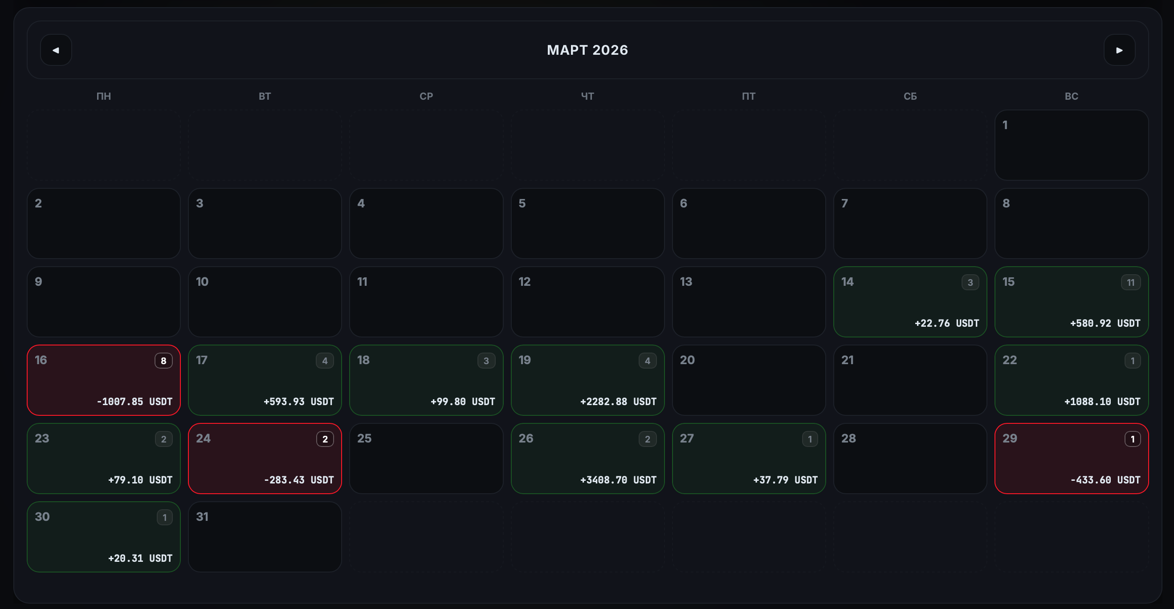Select day 18 showing +99.80 USDT
The height and width of the screenshot is (609, 1174).
426,380
